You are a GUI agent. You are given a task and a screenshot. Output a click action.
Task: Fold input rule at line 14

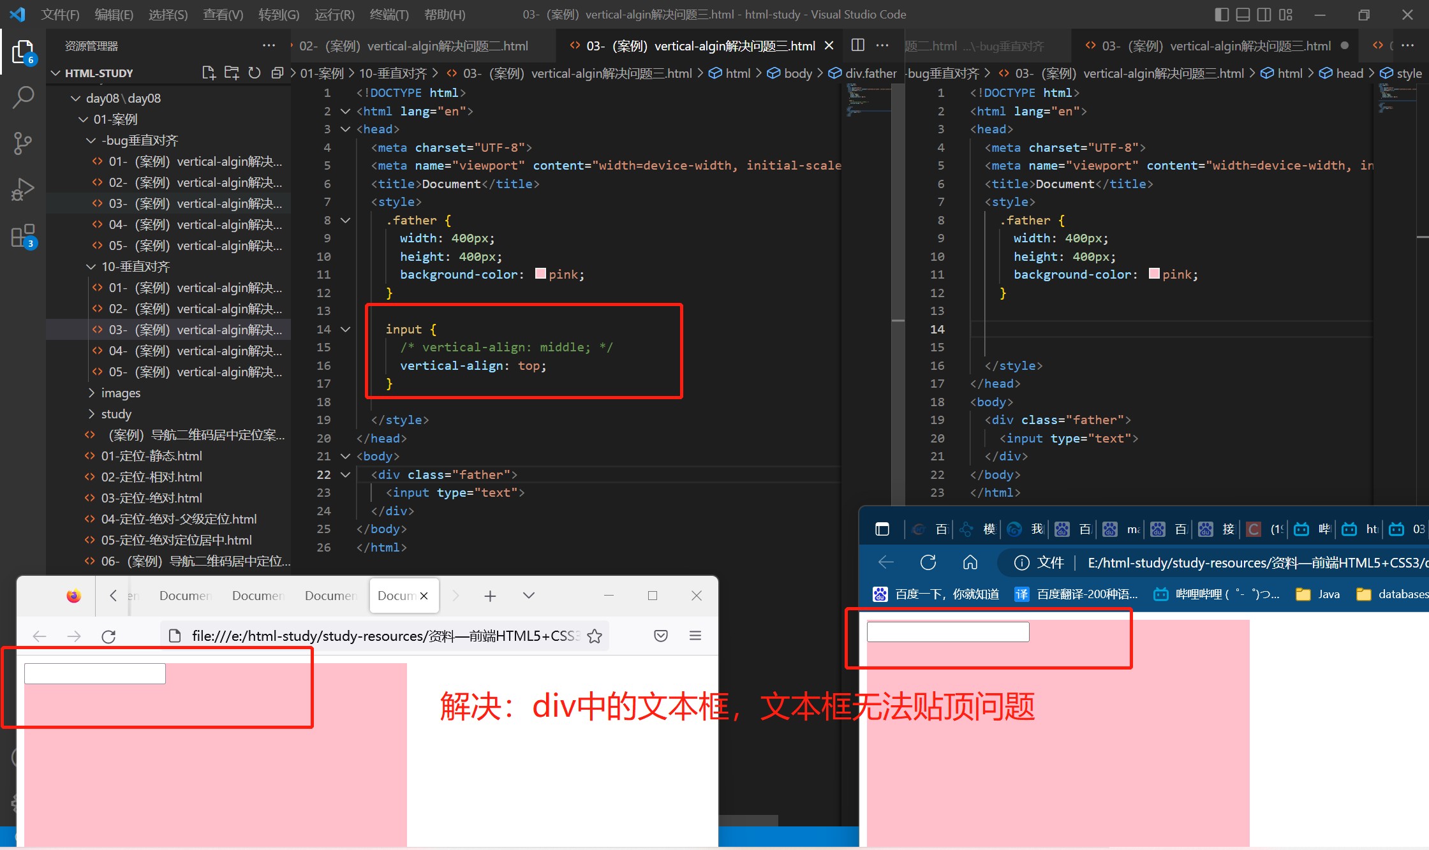345,329
